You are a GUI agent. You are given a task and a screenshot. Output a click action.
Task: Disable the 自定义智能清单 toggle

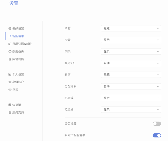157,135
